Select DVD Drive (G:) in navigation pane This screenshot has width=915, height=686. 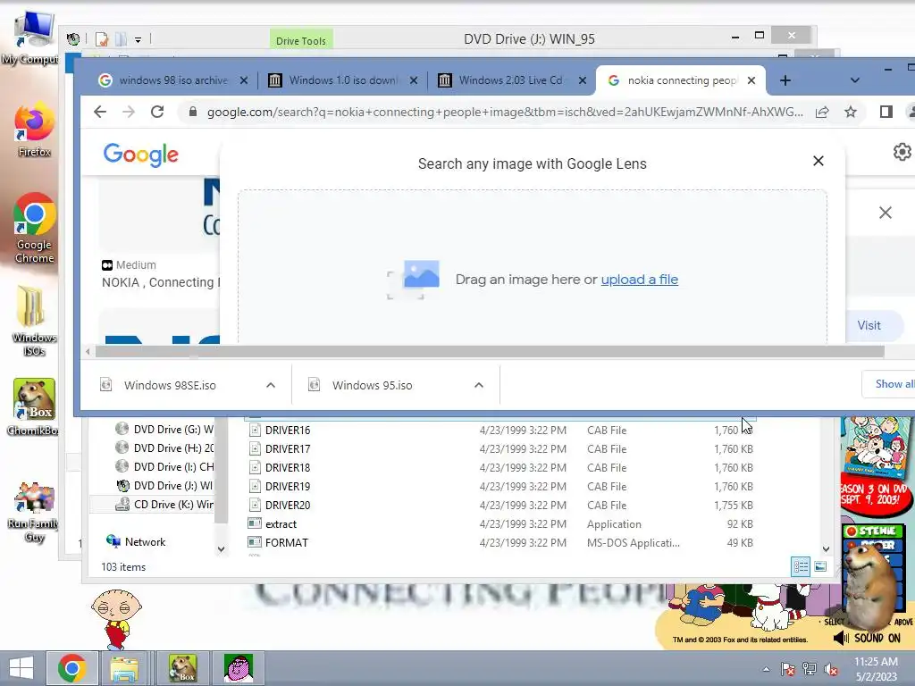point(164,430)
